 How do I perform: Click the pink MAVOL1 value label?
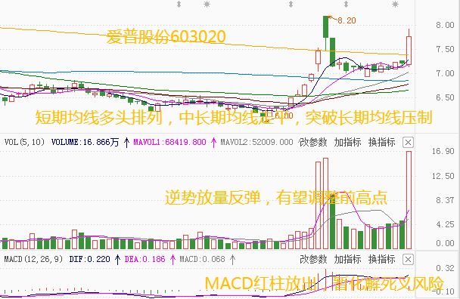(169, 142)
